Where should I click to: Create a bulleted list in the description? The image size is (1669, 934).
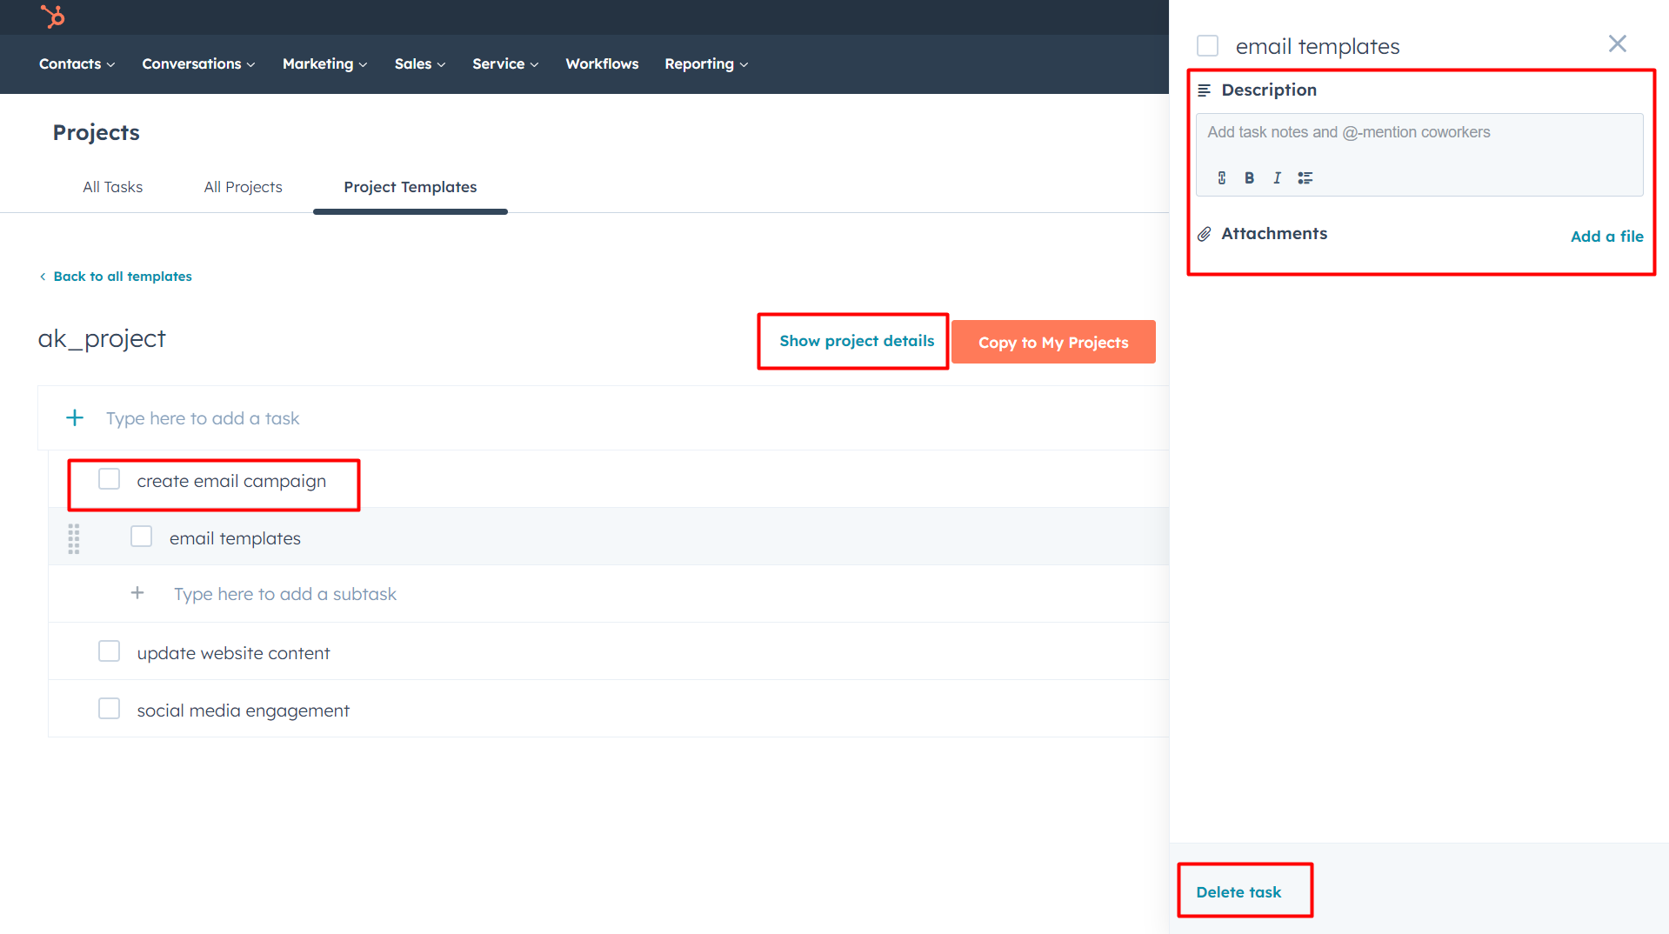point(1305,177)
